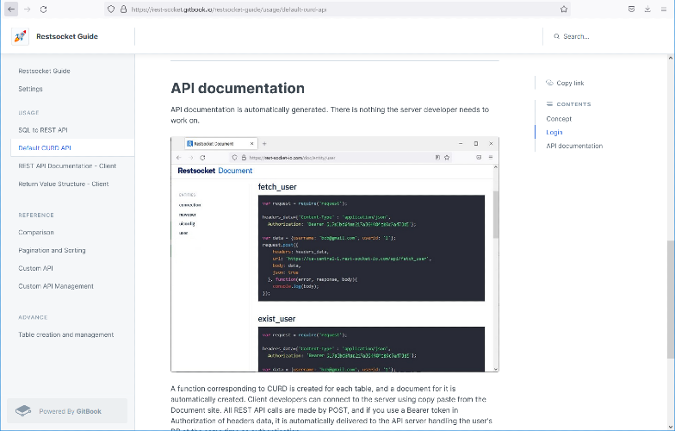The height and width of the screenshot is (431, 675).
Task: Open the Firefox application menu
Action: (664, 9)
